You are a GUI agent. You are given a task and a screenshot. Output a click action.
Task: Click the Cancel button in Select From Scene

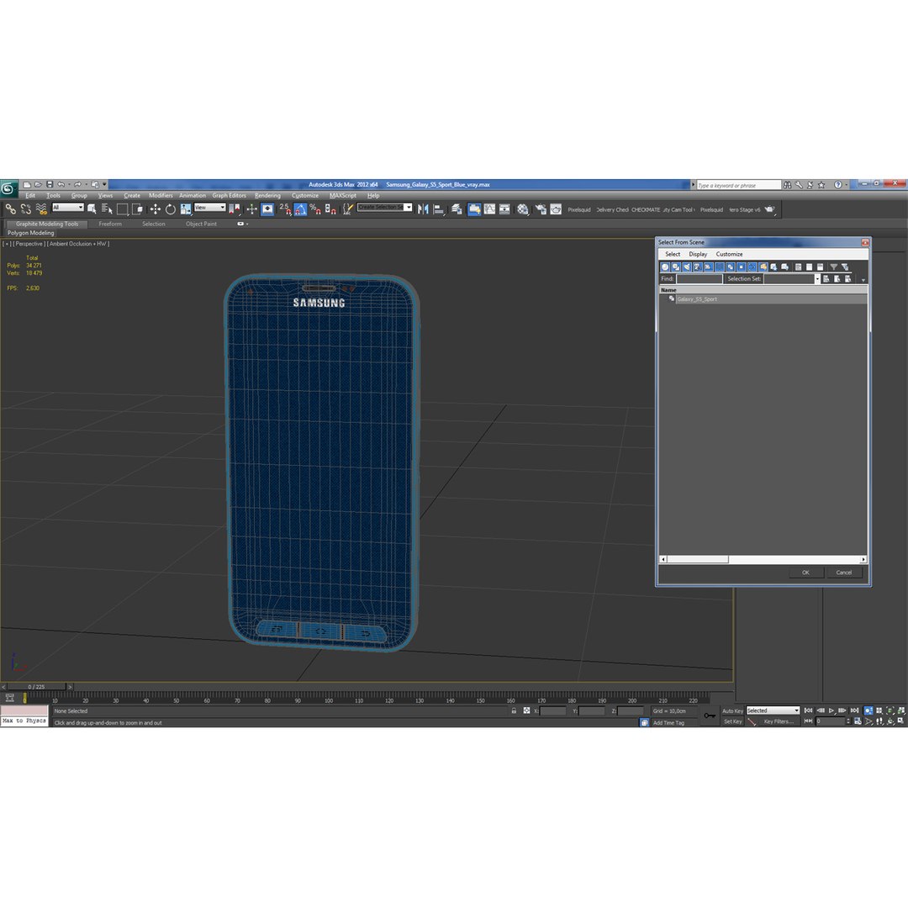pyautogui.click(x=844, y=573)
